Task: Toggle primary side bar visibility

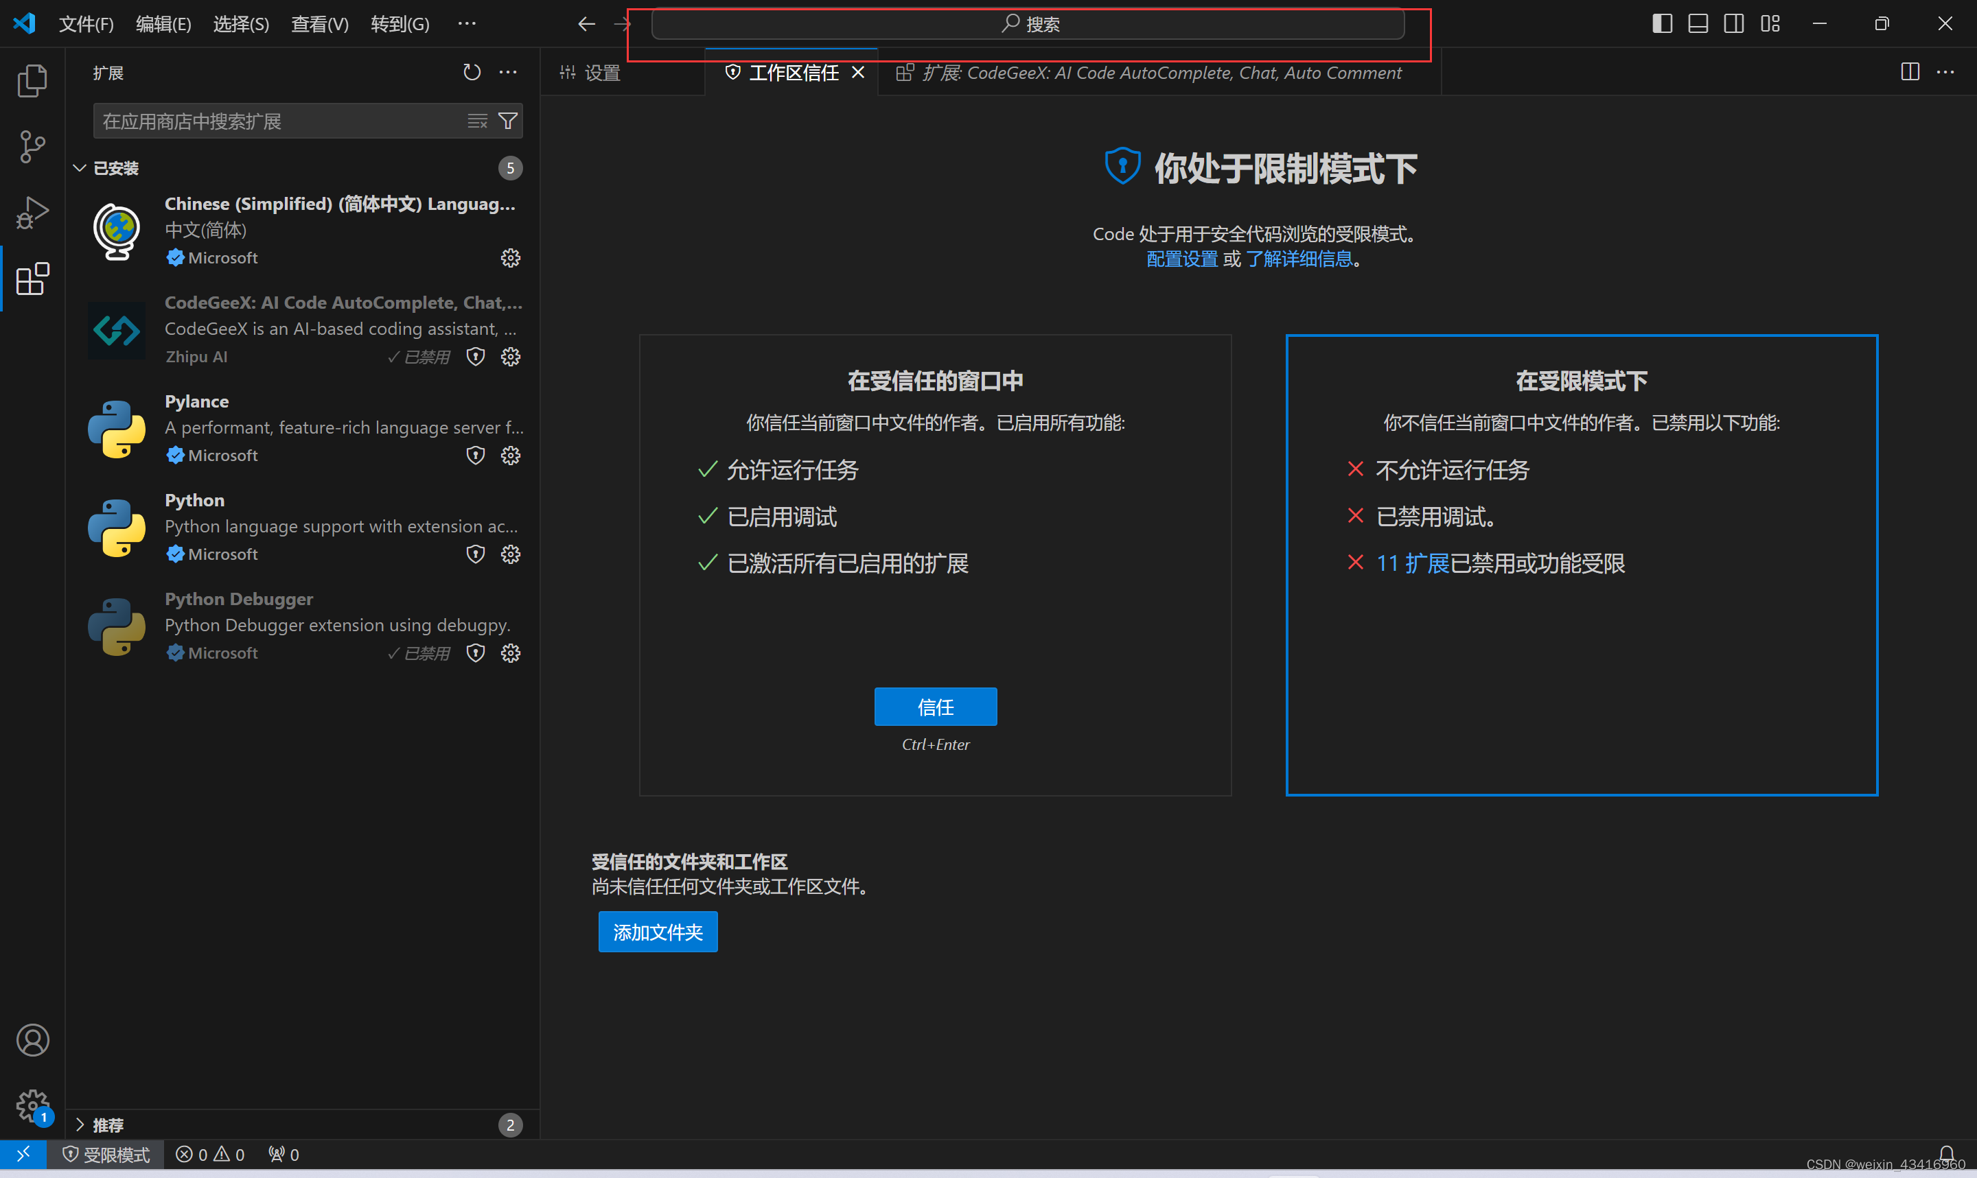Action: [x=1662, y=24]
